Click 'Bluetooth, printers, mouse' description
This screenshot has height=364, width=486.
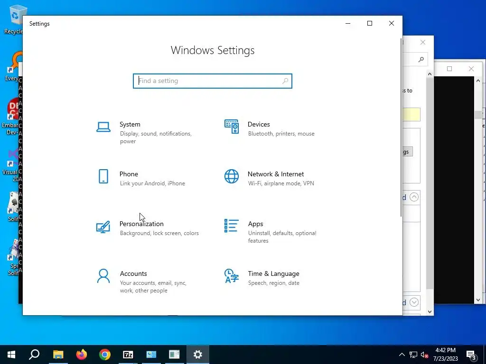281,134
